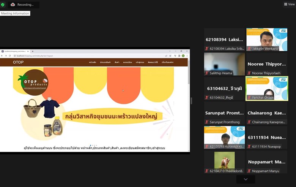296x187 pixels.
Task: Select the 62108394 Laksika participant tile
Action: coord(224,40)
